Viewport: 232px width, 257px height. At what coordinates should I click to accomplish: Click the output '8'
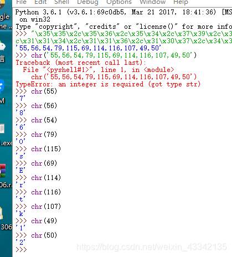tap(20, 113)
